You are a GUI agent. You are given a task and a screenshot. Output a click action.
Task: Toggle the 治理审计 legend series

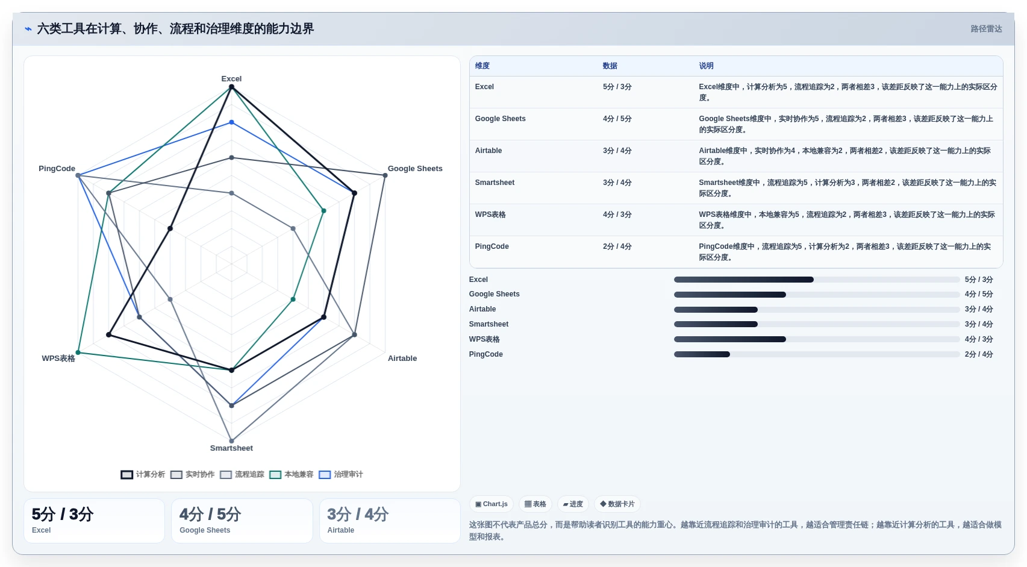[x=341, y=474]
